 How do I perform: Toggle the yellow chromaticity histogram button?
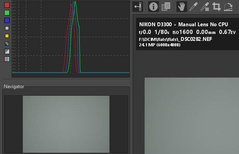click(7, 36)
